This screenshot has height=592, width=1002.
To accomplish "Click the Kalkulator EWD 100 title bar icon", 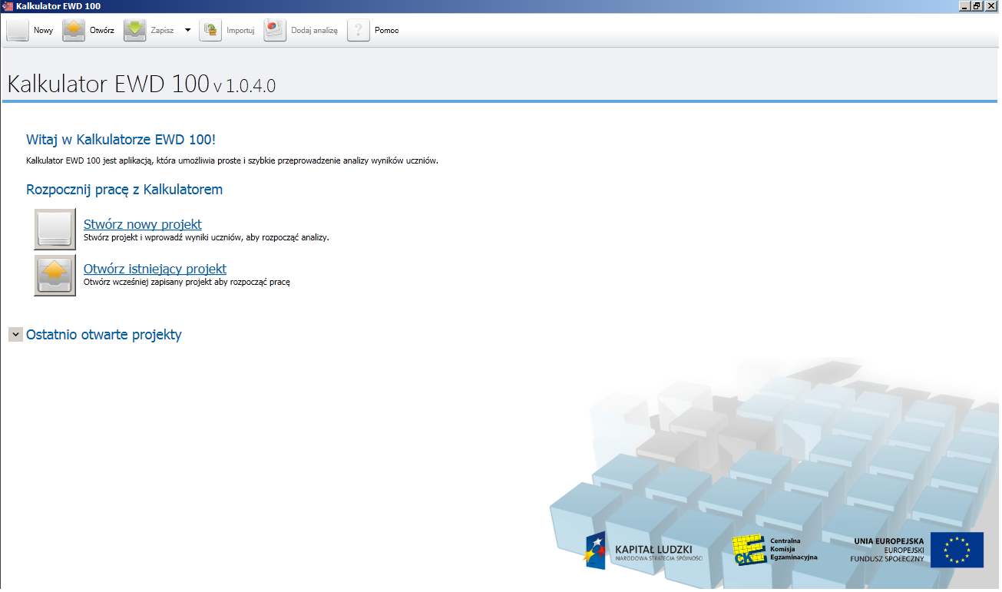I will point(8,6).
